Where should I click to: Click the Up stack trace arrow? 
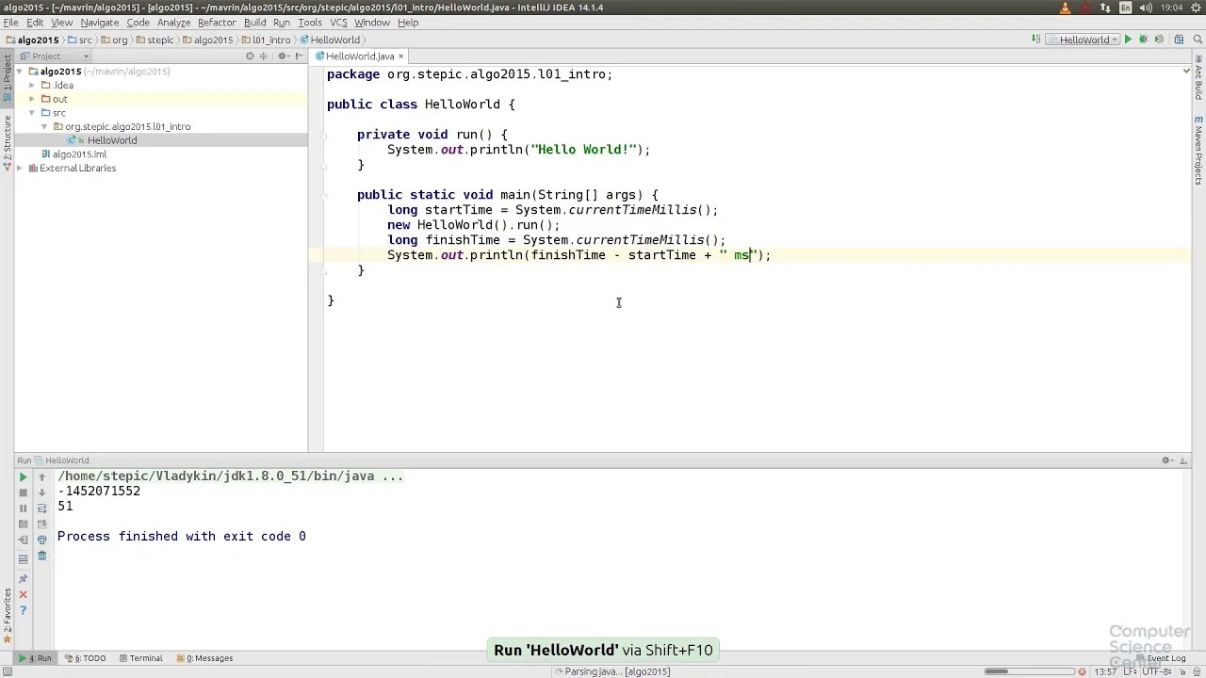click(x=41, y=477)
